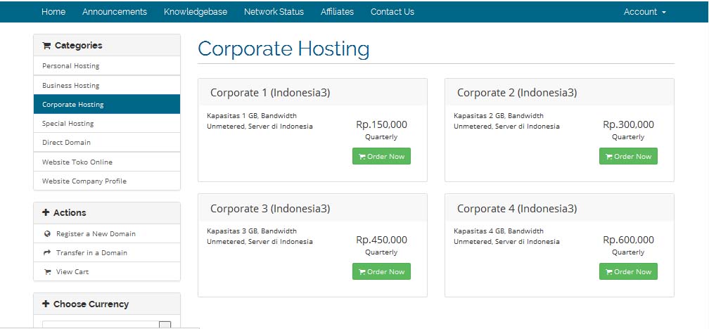
Task: Open the Announcements page
Action: click(115, 12)
